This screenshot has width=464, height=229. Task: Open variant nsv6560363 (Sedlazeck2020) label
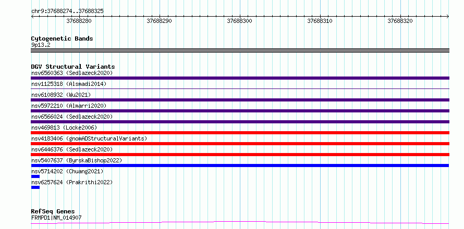pyautogui.click(x=72, y=73)
